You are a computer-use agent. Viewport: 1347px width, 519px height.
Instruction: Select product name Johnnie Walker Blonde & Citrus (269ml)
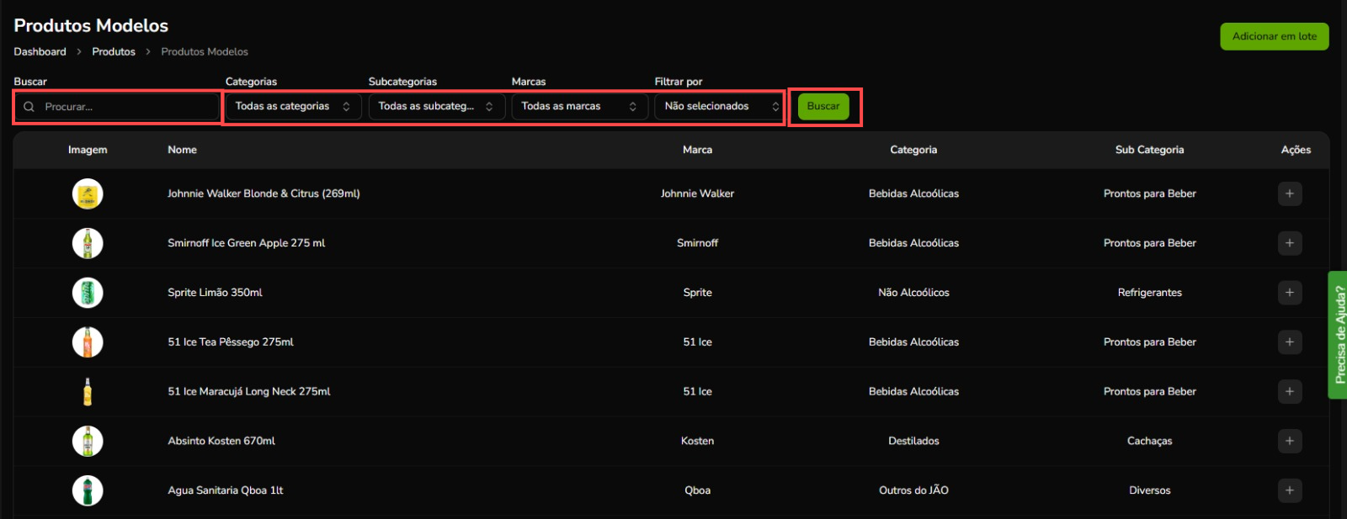tap(264, 193)
